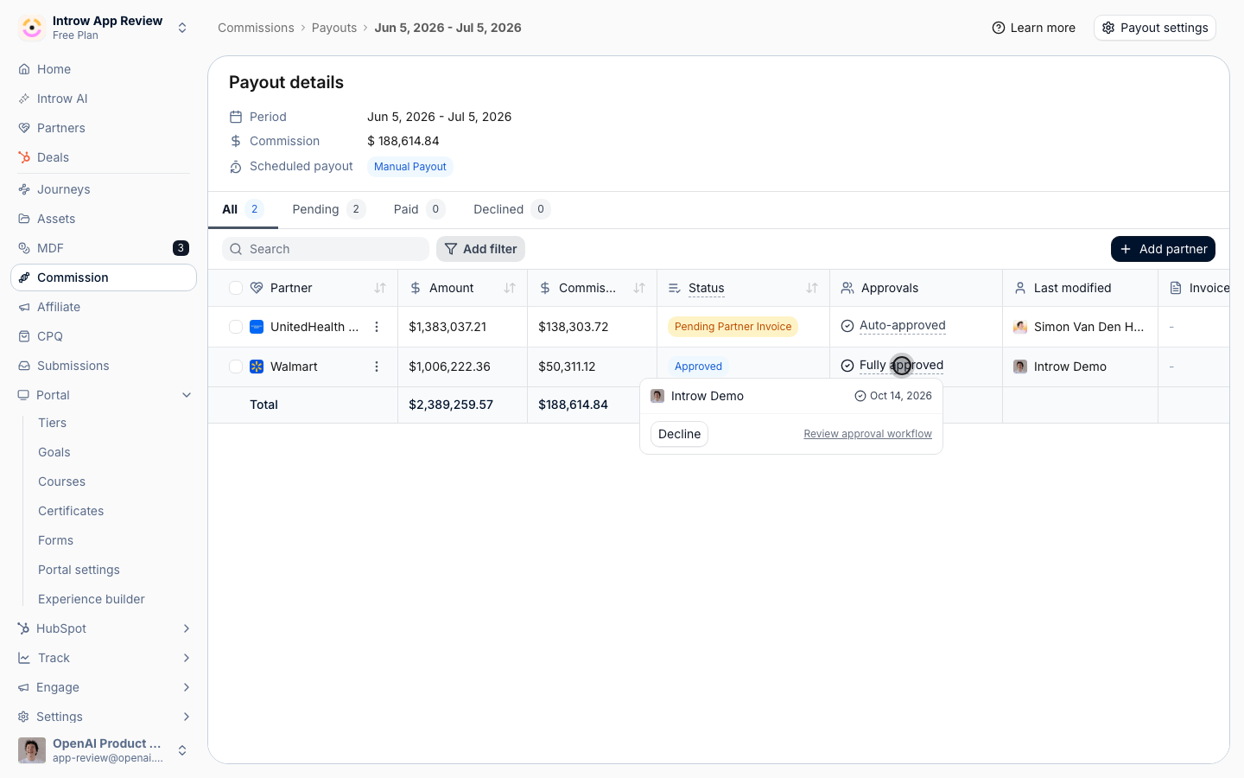Select the Walmart row checkbox
Viewport: 1244px width, 778px height.
236,367
